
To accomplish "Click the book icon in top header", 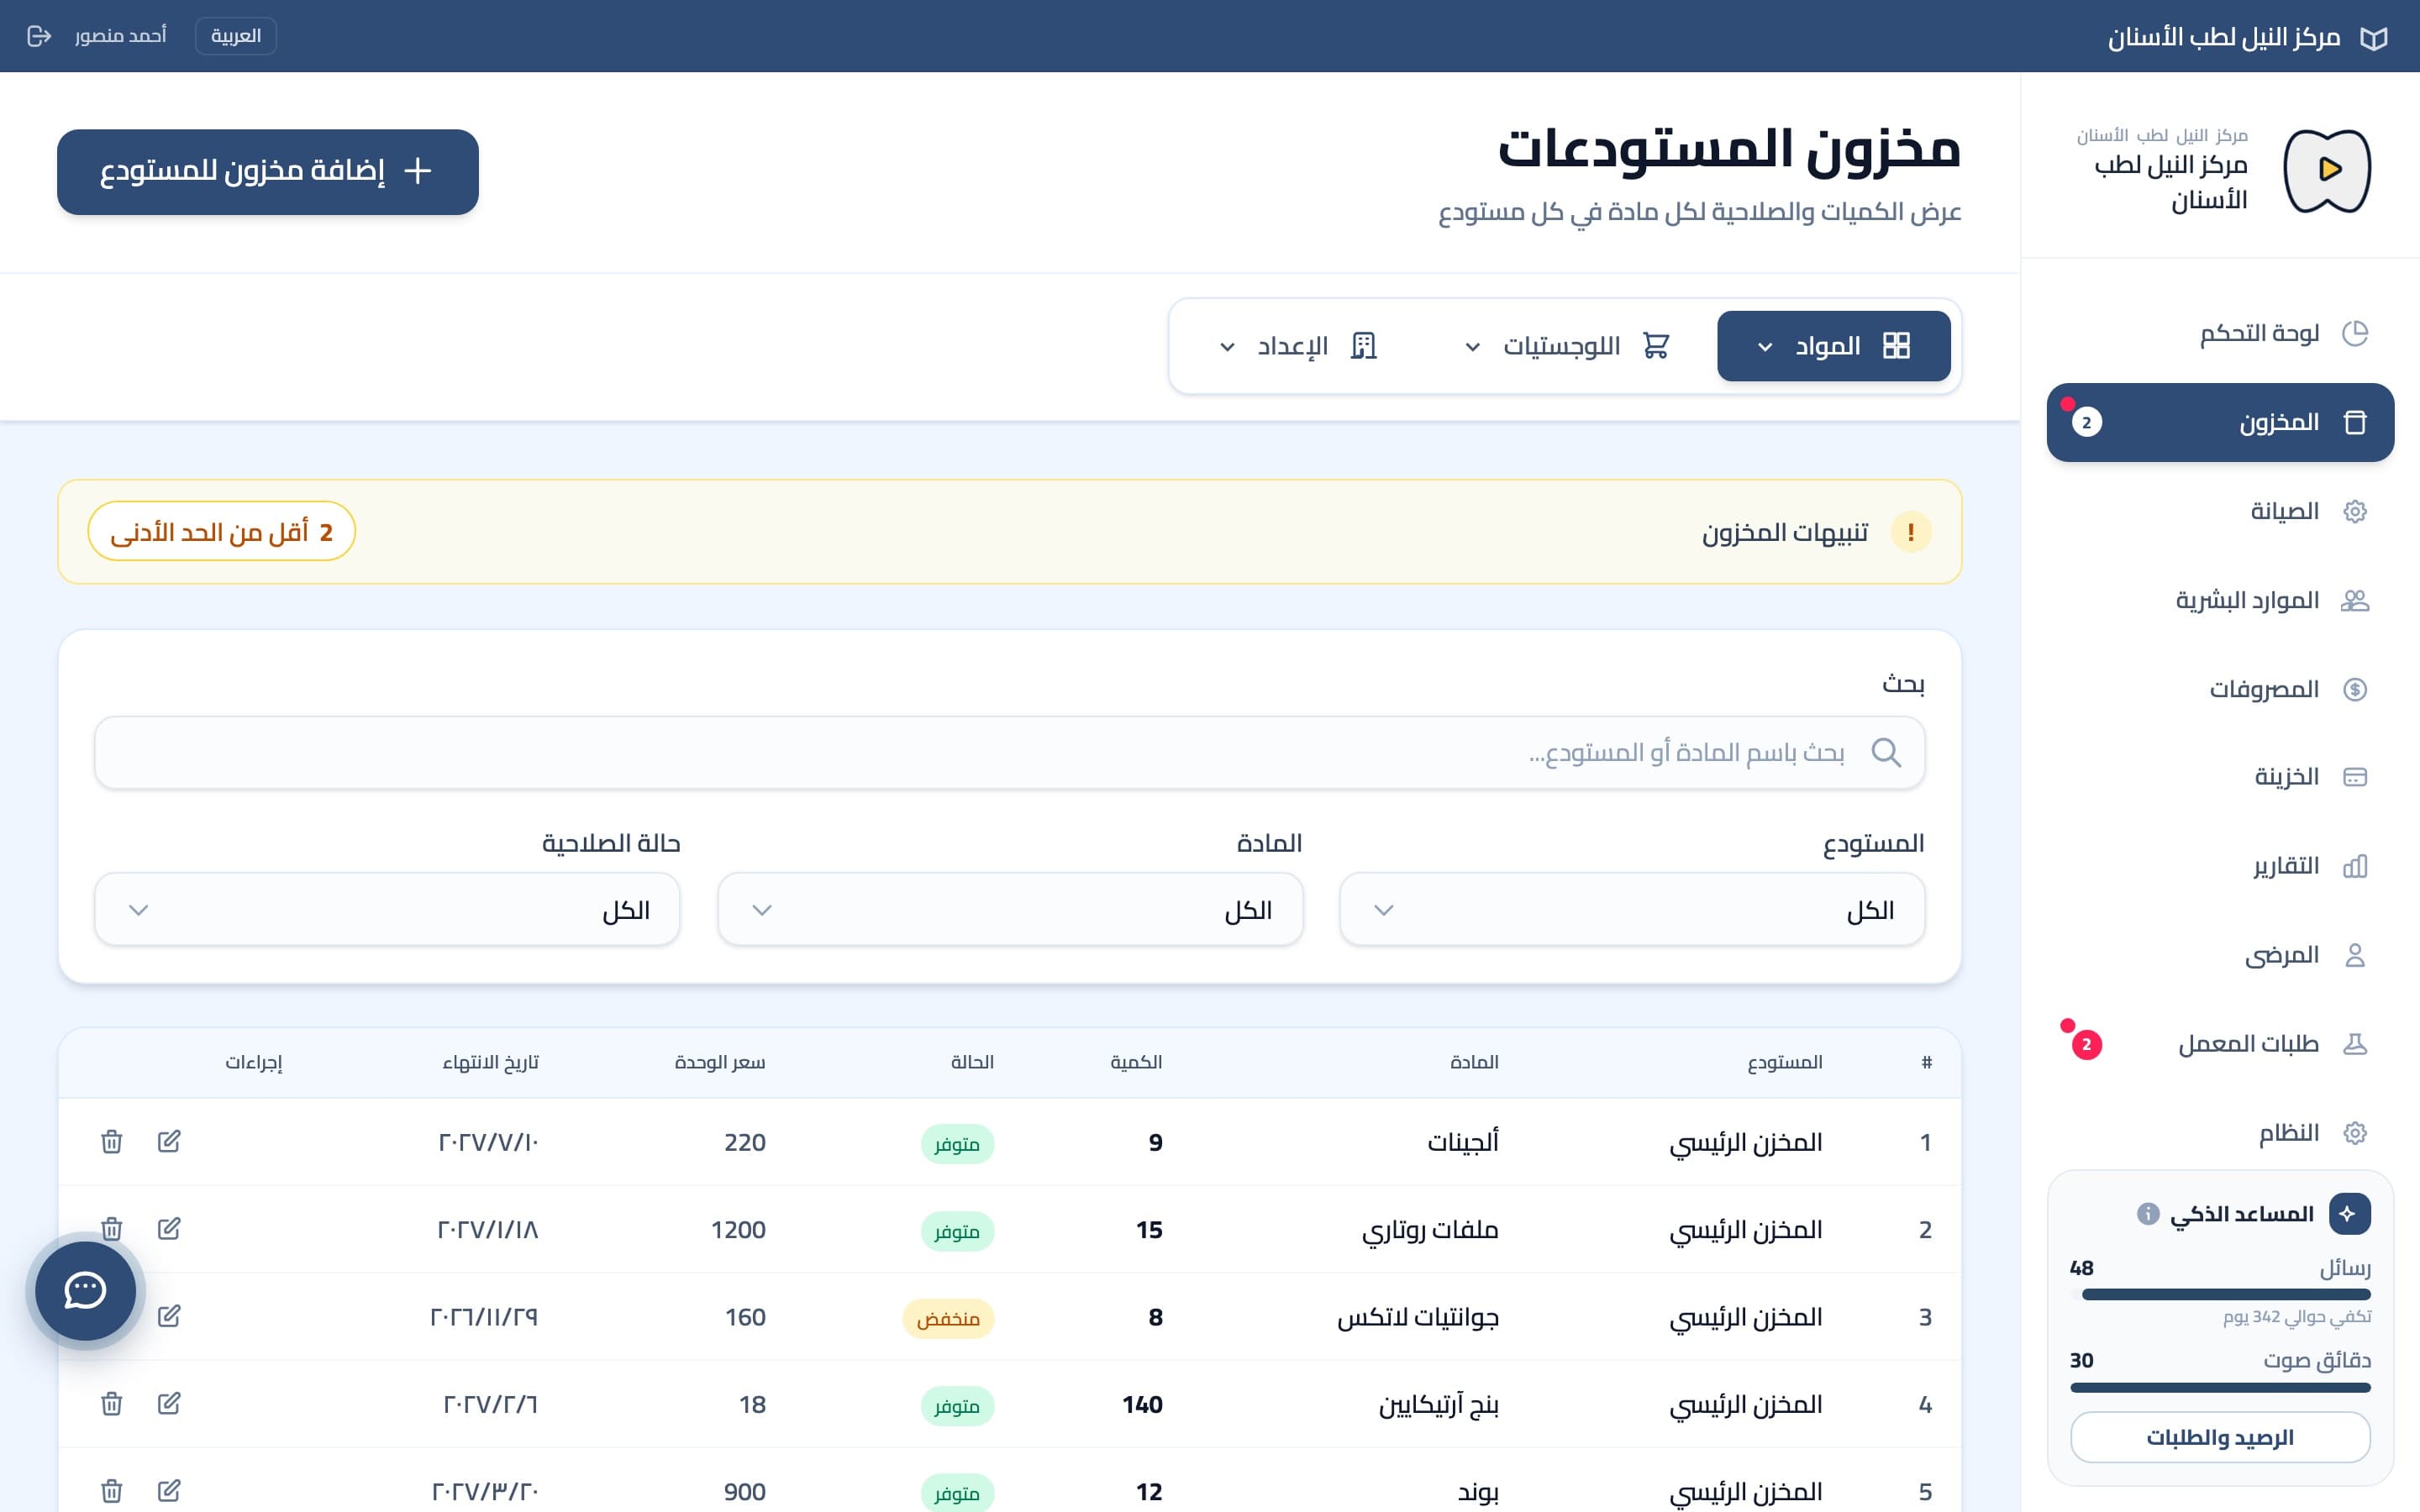I will (2374, 38).
